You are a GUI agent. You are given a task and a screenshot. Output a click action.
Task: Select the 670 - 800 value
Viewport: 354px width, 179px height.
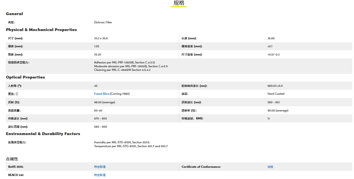click(x=100, y=119)
